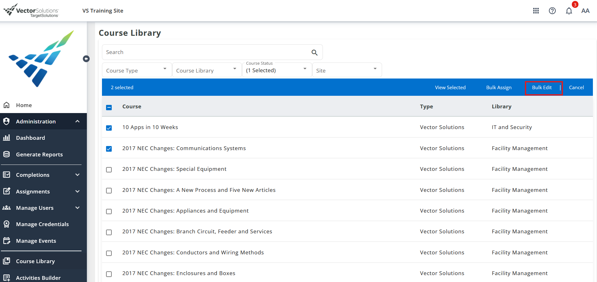
Task: Check 2017 NEC Changes: Enclosures and Boxes
Action: [x=109, y=274]
